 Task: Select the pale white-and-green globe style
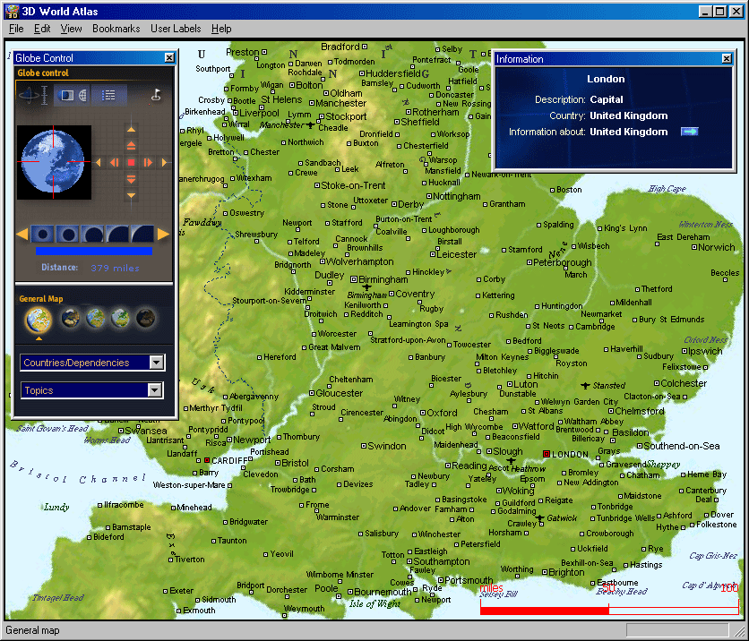pos(120,318)
